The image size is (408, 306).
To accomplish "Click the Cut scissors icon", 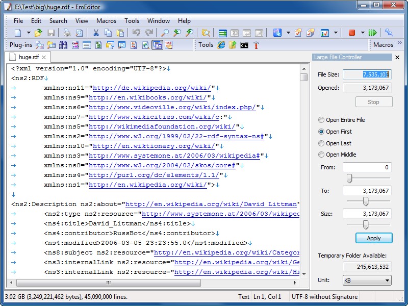I will pyautogui.click(x=95, y=33).
